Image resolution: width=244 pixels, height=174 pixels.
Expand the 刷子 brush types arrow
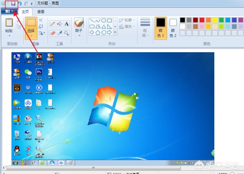point(80,35)
